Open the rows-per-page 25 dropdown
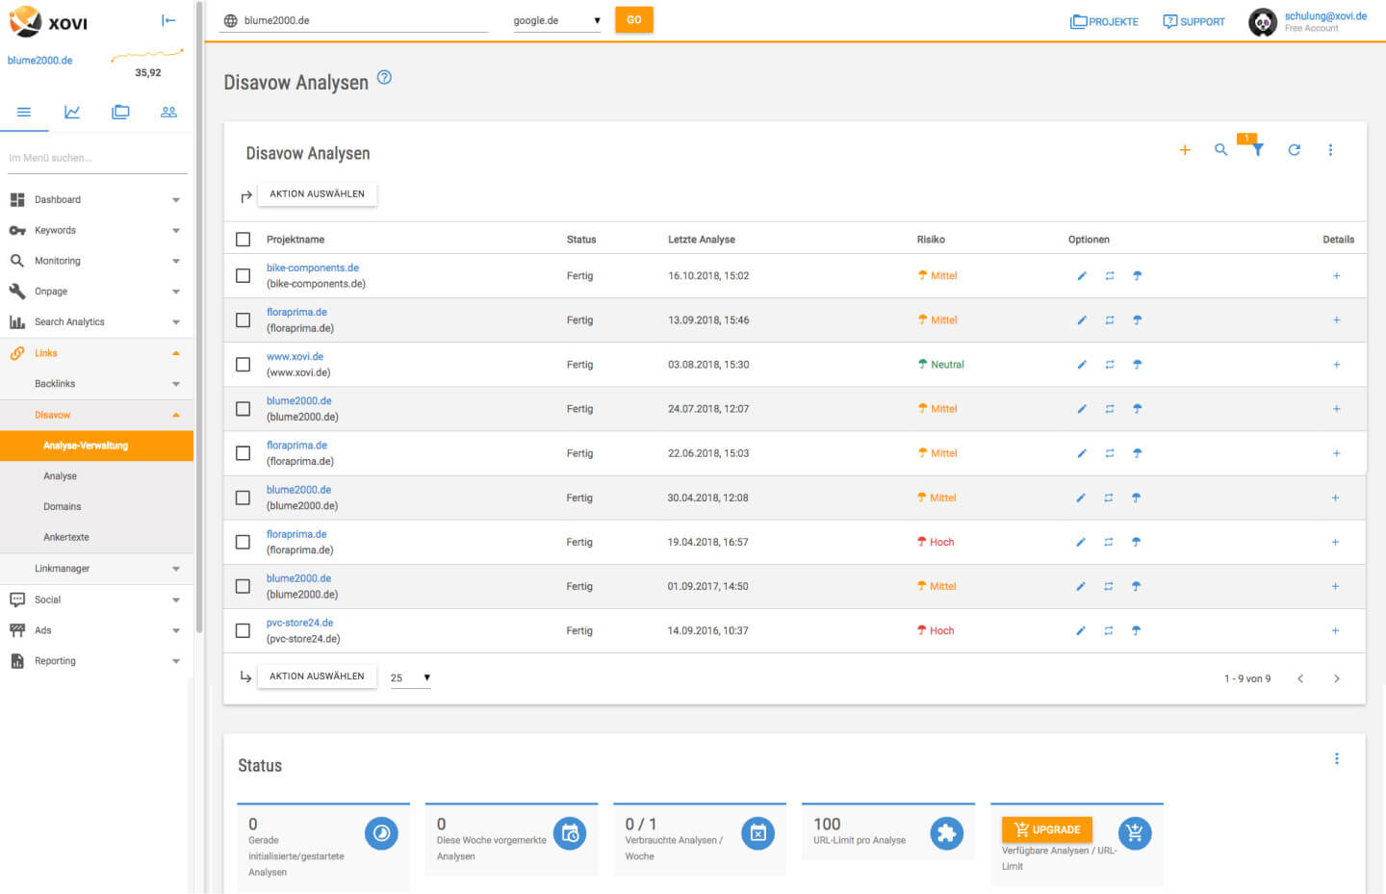The image size is (1386, 894). [410, 678]
